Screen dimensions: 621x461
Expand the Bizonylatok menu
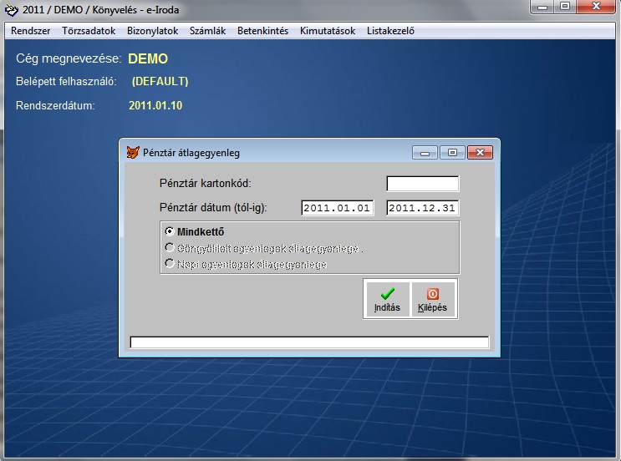pyautogui.click(x=152, y=31)
